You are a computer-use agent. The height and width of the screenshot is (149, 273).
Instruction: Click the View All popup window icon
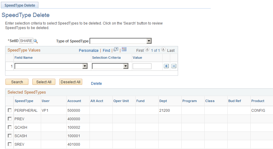click(116, 50)
